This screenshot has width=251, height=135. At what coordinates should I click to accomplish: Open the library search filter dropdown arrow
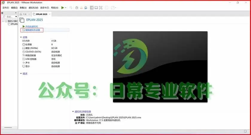16,17
